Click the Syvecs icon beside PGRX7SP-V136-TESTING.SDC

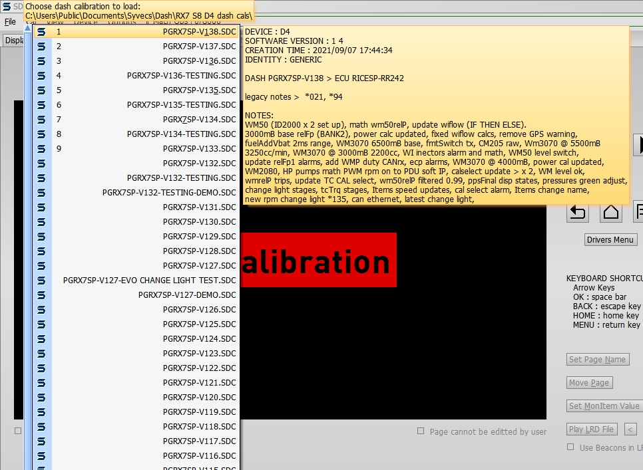coord(41,76)
